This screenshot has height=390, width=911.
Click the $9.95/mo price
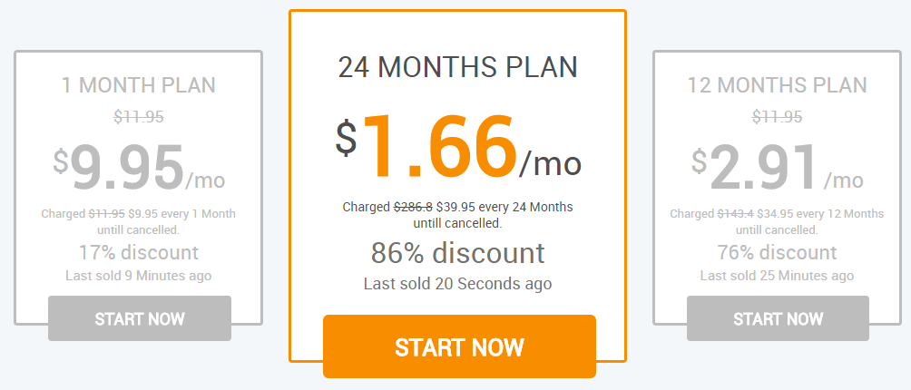(139, 170)
